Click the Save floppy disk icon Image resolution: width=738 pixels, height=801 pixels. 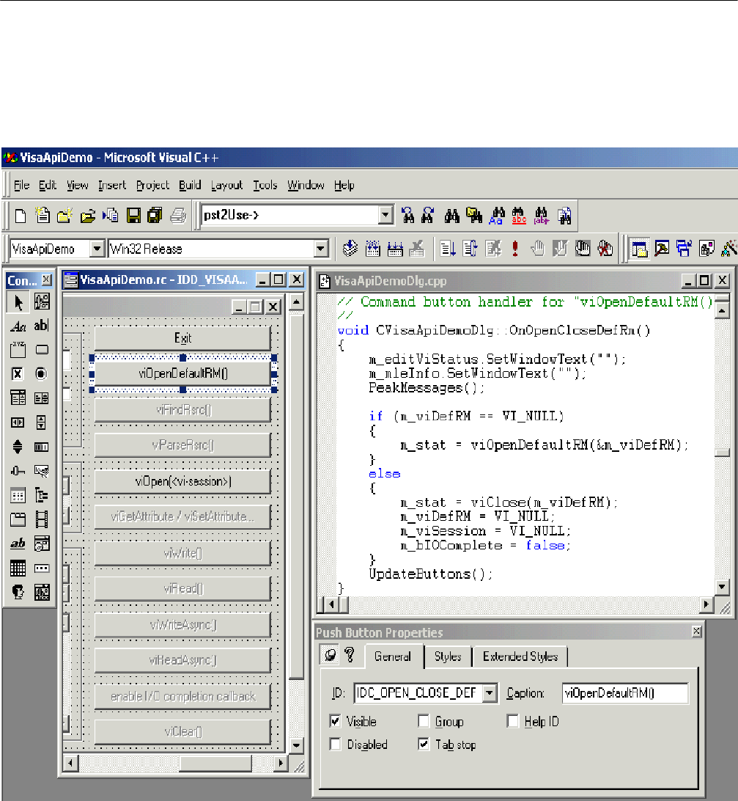133,216
